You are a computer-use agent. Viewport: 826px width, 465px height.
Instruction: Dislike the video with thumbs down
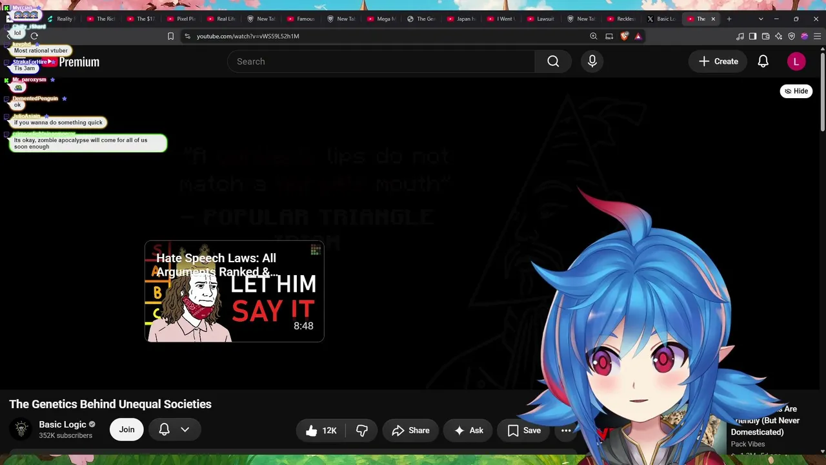(x=362, y=431)
